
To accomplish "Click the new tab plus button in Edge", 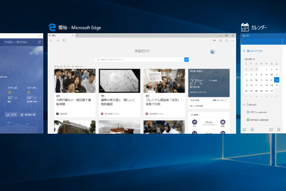I will (78, 35).
